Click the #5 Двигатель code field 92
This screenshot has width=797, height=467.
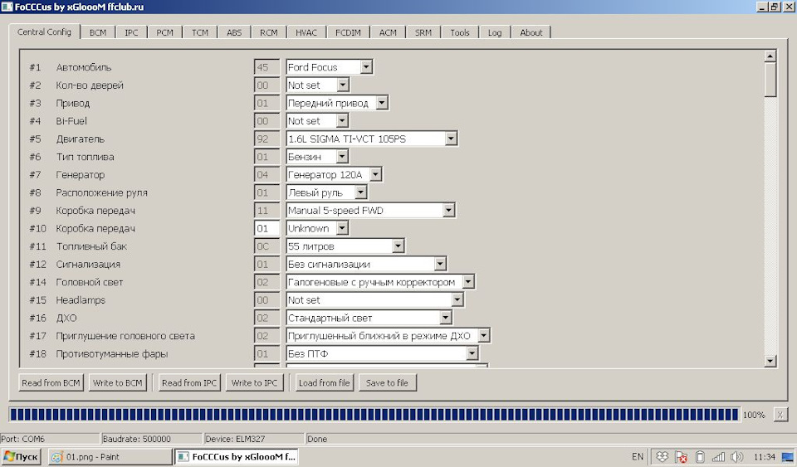coord(266,139)
